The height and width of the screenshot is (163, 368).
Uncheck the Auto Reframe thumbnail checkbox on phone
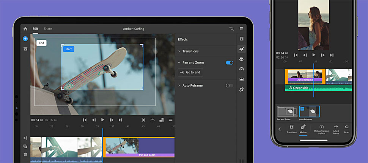coord(302,109)
